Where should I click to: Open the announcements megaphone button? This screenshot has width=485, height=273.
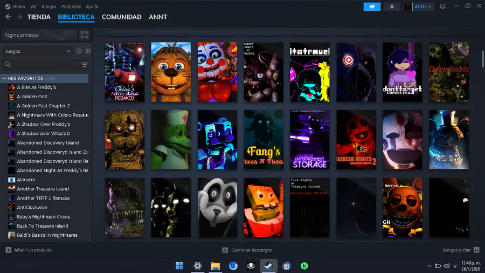pyautogui.click(x=372, y=6)
